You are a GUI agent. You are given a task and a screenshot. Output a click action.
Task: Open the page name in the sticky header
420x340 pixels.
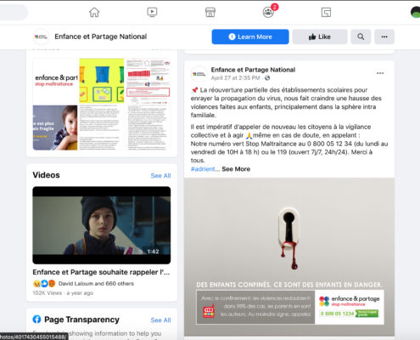click(101, 37)
